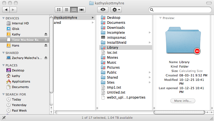The height and width of the screenshot is (121, 214).
Task: Collapse the DEVICES sidebar section
Action: (4, 18)
